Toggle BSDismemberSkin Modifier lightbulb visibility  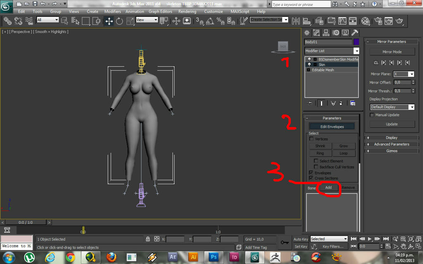(x=309, y=59)
